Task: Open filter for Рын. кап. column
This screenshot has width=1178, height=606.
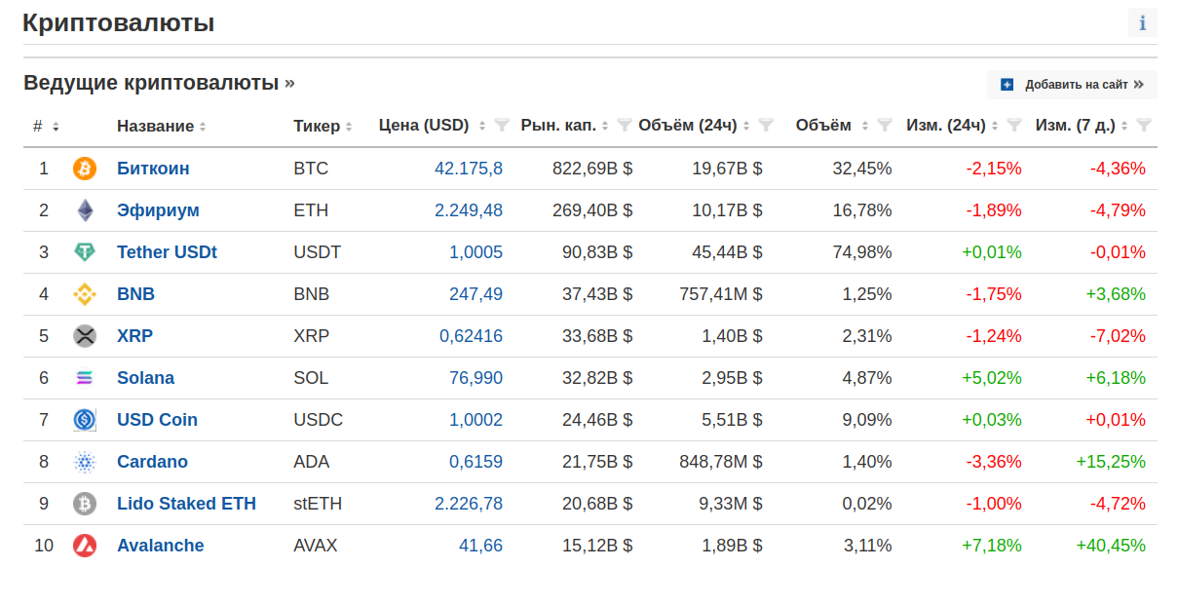Action: tap(625, 125)
